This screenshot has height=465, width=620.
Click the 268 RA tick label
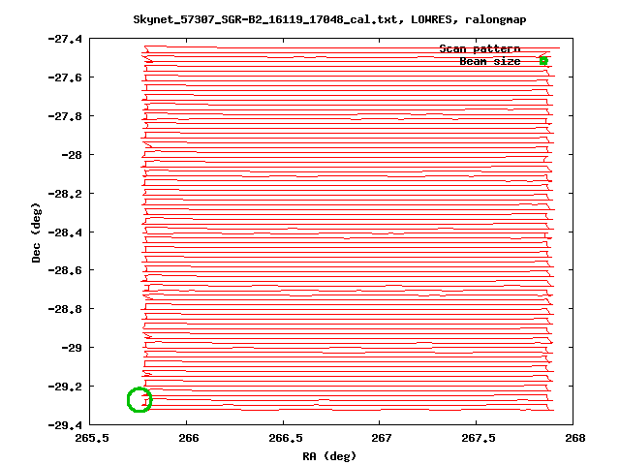574,438
